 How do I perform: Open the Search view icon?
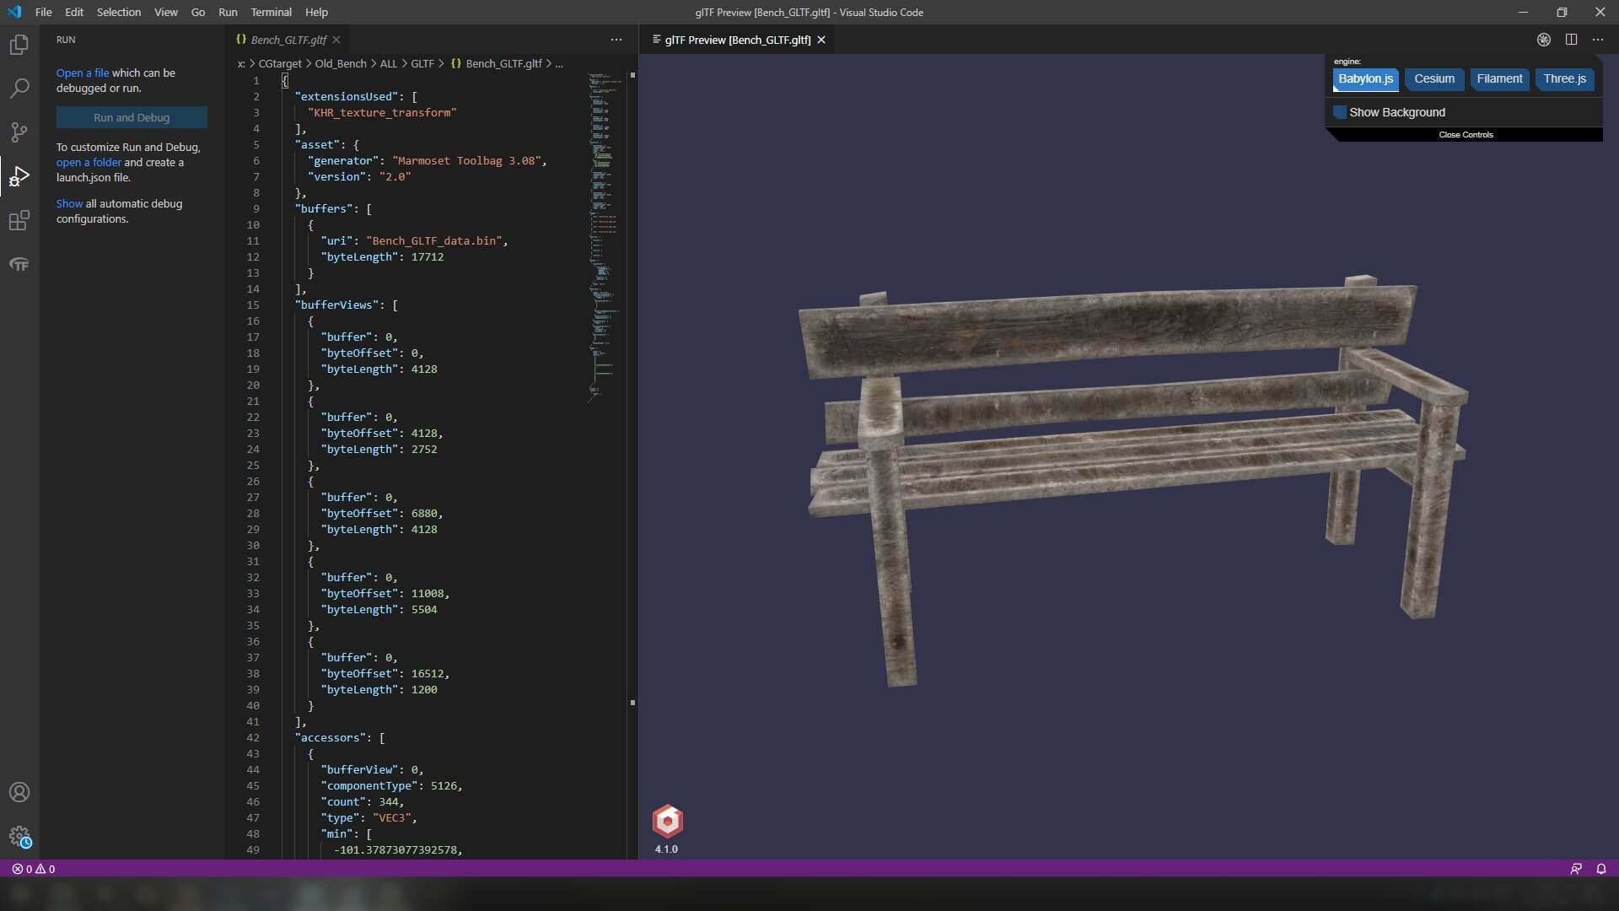[x=19, y=88]
